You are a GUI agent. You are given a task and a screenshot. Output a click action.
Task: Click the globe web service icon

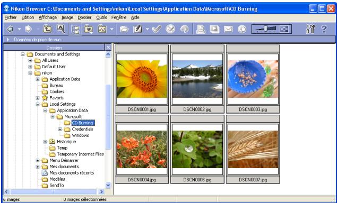(242, 29)
